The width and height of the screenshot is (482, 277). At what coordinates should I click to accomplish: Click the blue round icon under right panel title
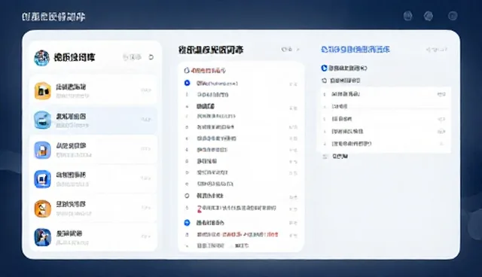point(324,68)
